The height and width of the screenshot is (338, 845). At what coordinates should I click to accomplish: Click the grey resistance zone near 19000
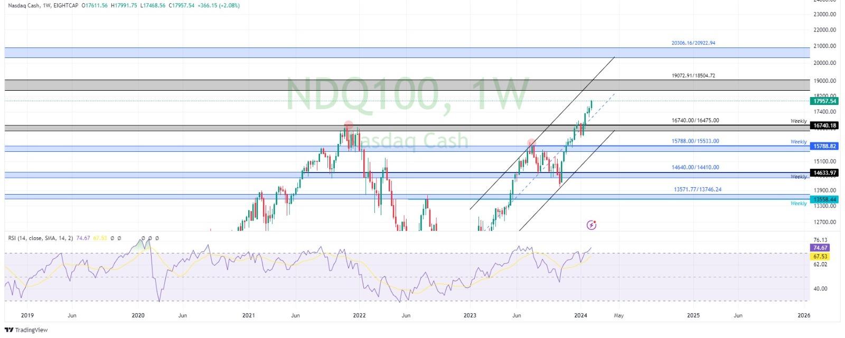point(407,85)
